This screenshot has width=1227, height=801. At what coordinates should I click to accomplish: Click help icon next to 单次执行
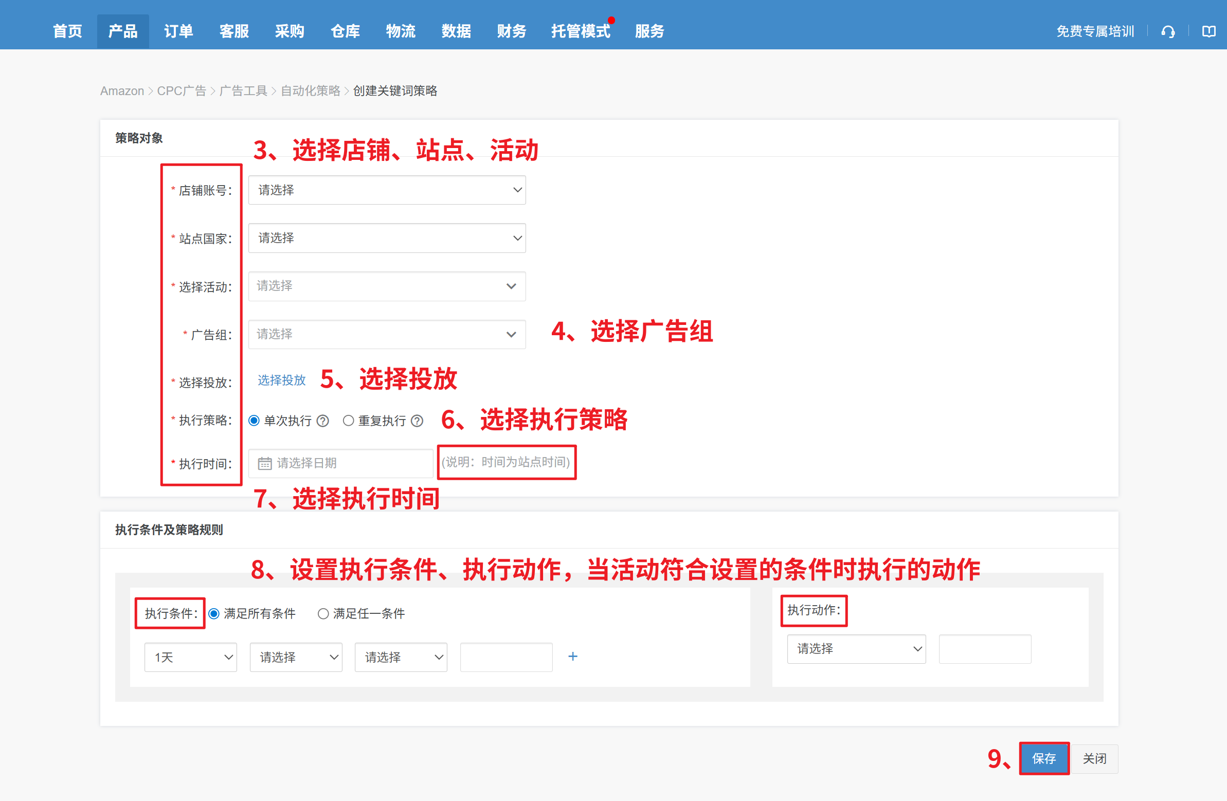coord(323,421)
